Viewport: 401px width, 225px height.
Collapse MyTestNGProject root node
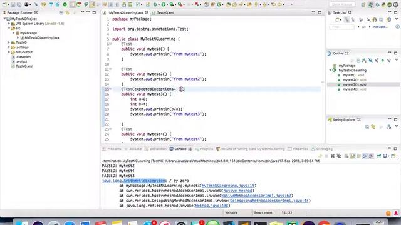(4, 19)
